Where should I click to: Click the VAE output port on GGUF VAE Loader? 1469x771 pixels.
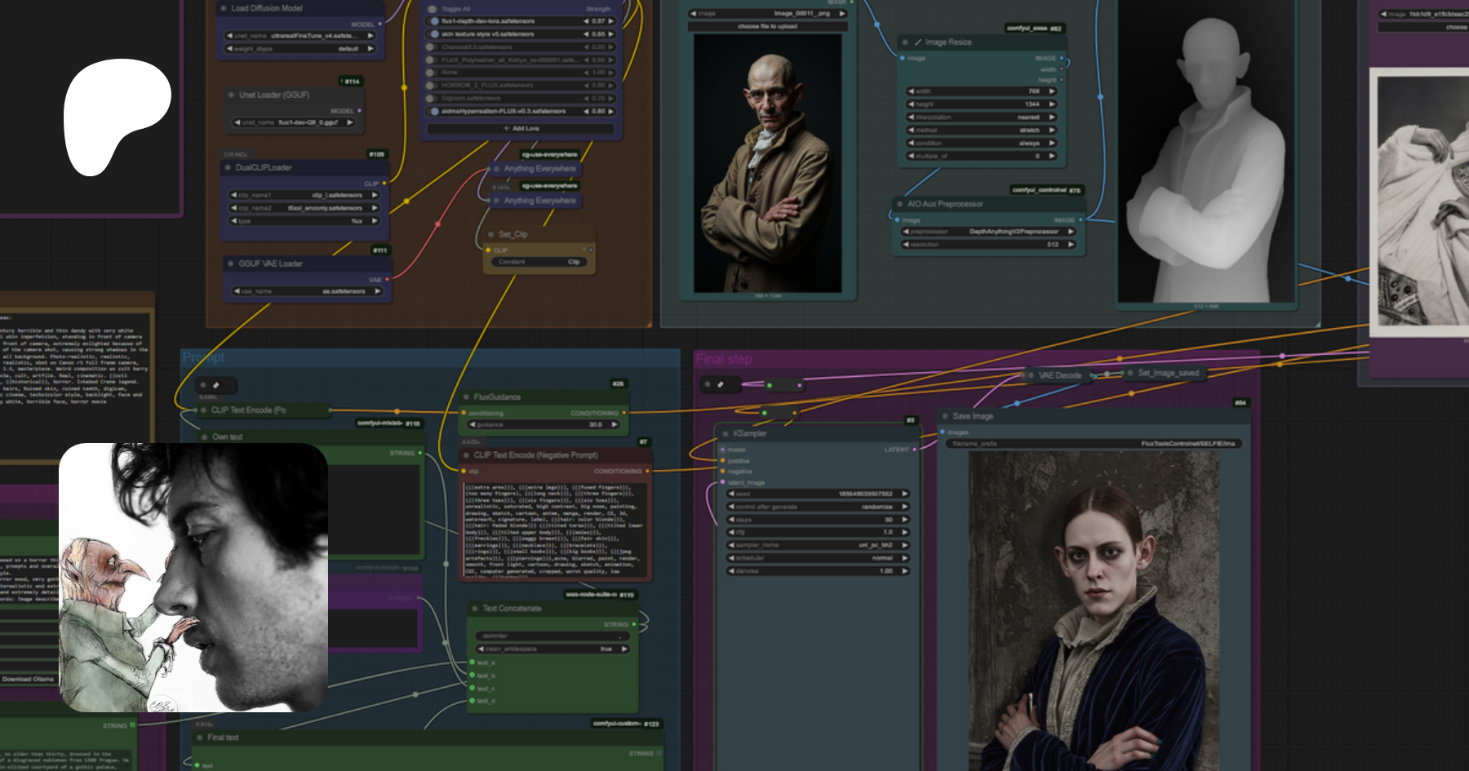[x=387, y=280]
